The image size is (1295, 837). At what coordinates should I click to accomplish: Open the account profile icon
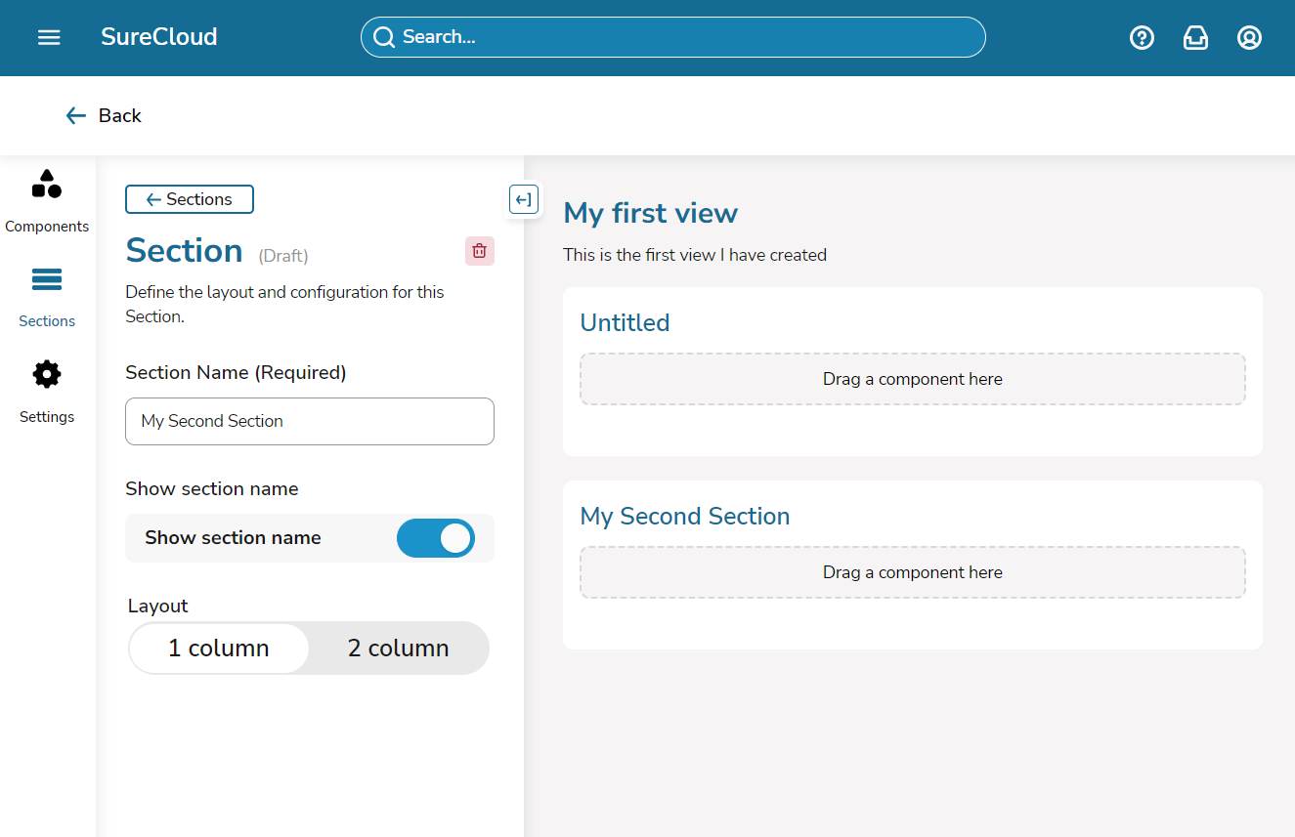1249,37
